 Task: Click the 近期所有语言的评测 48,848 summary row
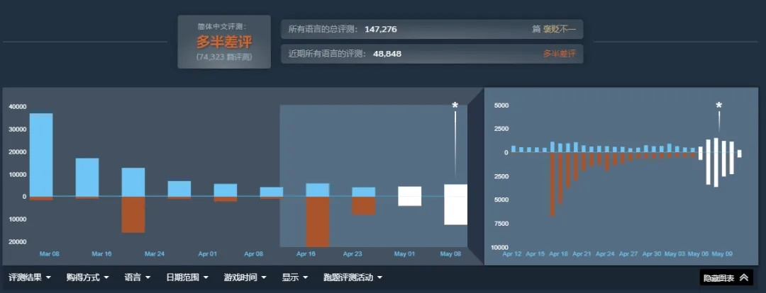point(432,54)
